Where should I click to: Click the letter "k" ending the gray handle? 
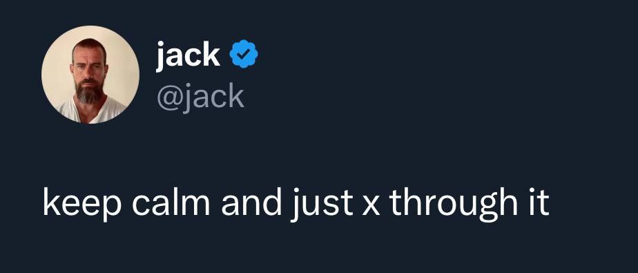[235, 96]
